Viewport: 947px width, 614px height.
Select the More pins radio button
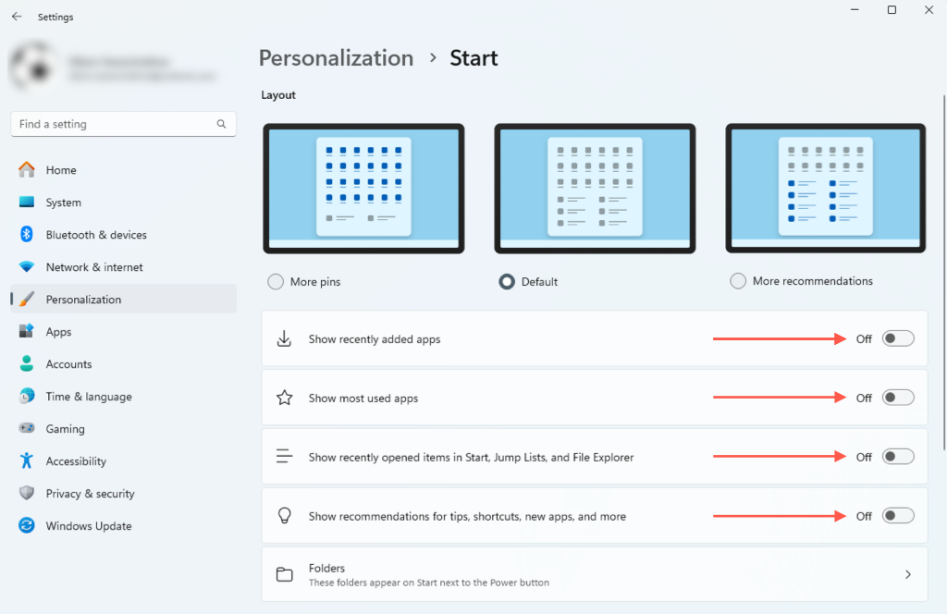276,282
